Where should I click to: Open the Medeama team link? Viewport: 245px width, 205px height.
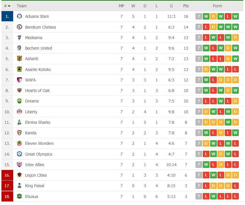34,38
